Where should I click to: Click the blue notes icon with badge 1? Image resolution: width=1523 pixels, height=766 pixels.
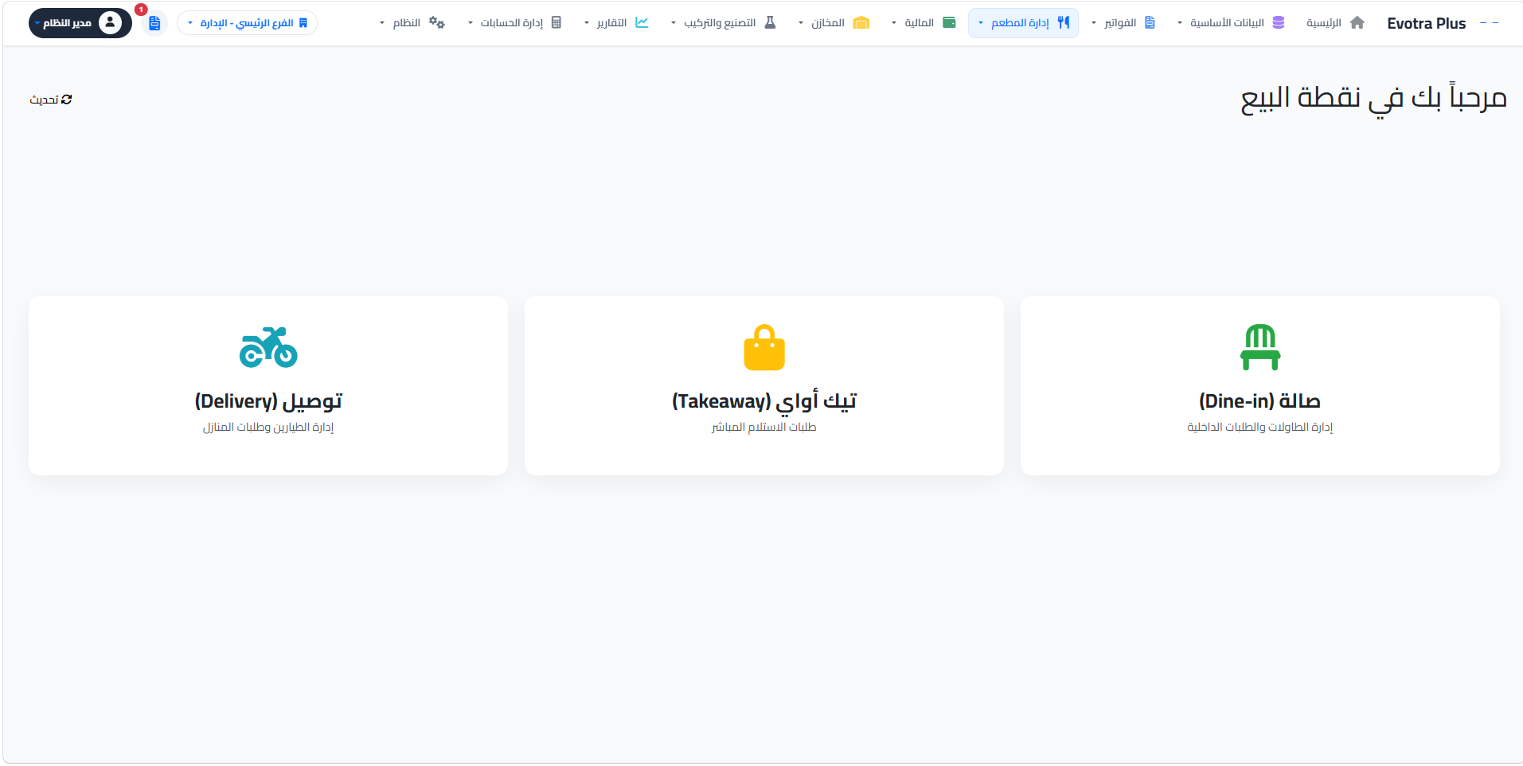[x=154, y=23]
